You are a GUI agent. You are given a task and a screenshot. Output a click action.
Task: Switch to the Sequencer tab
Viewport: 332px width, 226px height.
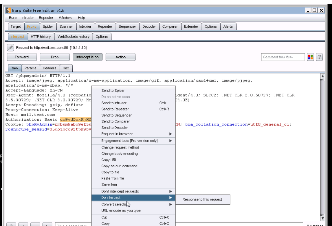coord(127,27)
